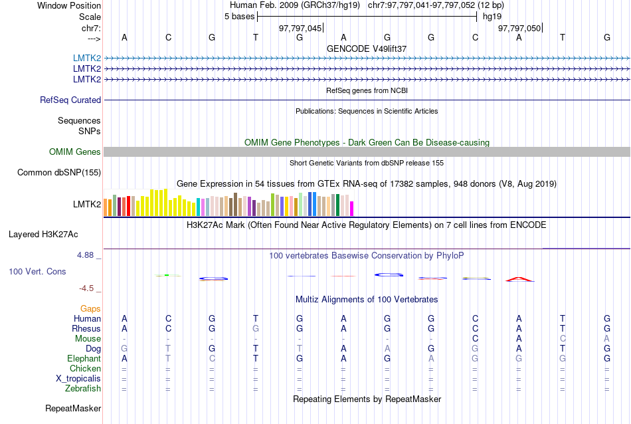The width and height of the screenshot is (631, 424).
Task: Click the -4.5 PhyloP lower scale value
Action: coord(86,288)
